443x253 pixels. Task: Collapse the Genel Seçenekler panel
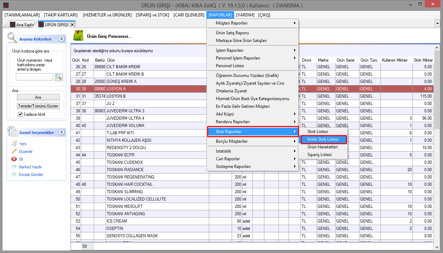tap(61, 132)
